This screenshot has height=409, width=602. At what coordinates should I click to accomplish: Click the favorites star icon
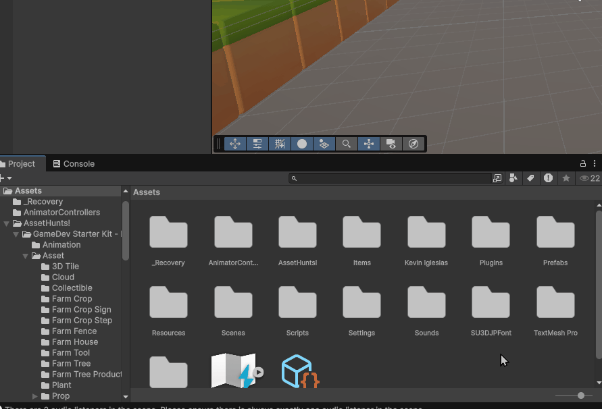click(x=566, y=178)
